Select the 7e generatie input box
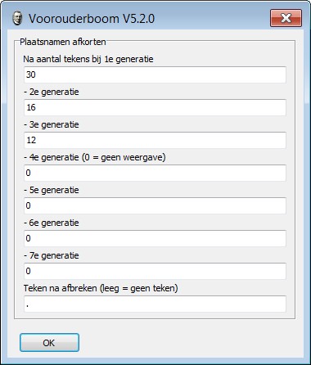Image resolution: width=311 pixels, height=365 pixels. tap(155, 271)
